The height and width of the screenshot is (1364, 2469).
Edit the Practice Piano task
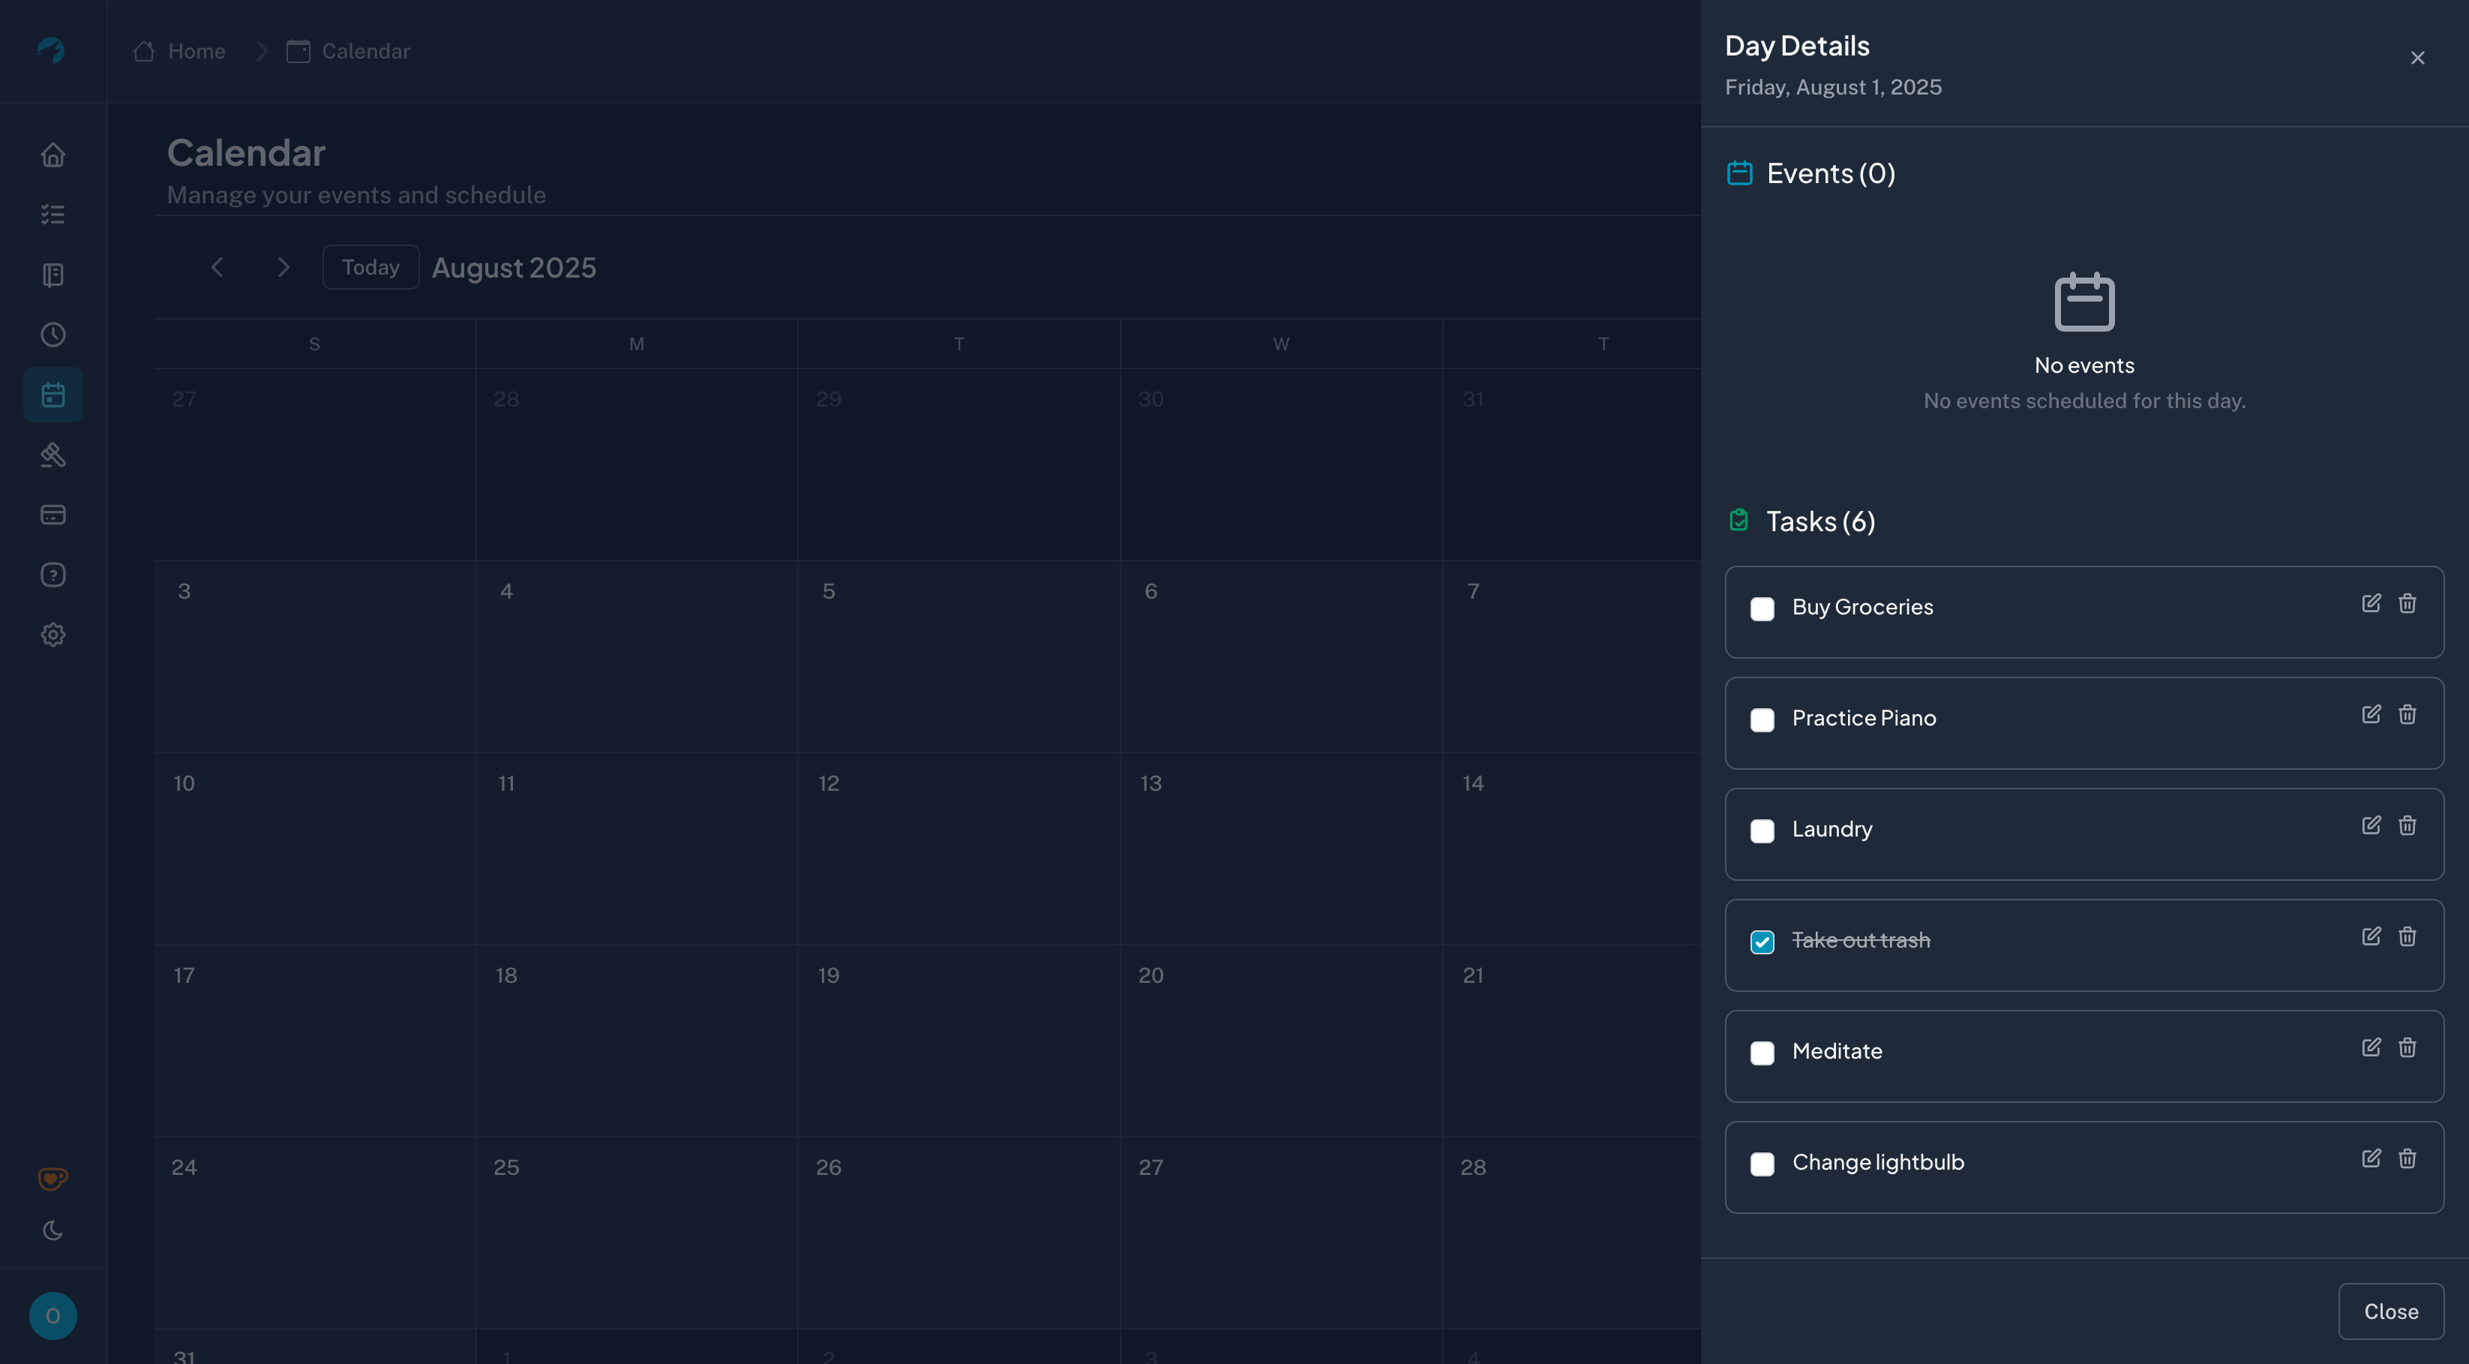click(x=2371, y=714)
